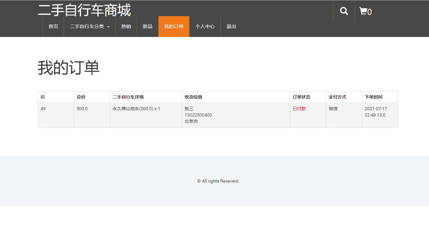Screen dimensions: 429x246
Task: Click the 收货信息 column header
Action: 193,97
